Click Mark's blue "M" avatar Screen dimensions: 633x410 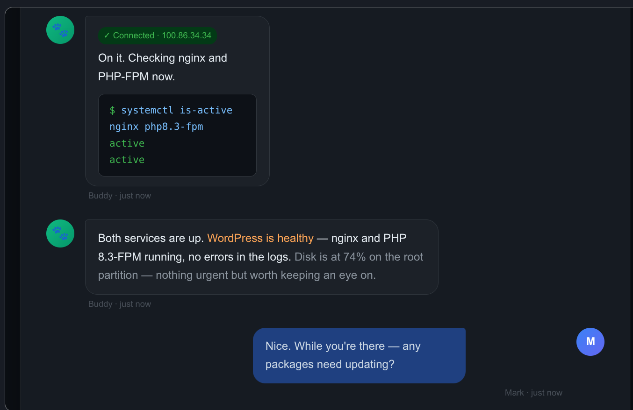590,342
